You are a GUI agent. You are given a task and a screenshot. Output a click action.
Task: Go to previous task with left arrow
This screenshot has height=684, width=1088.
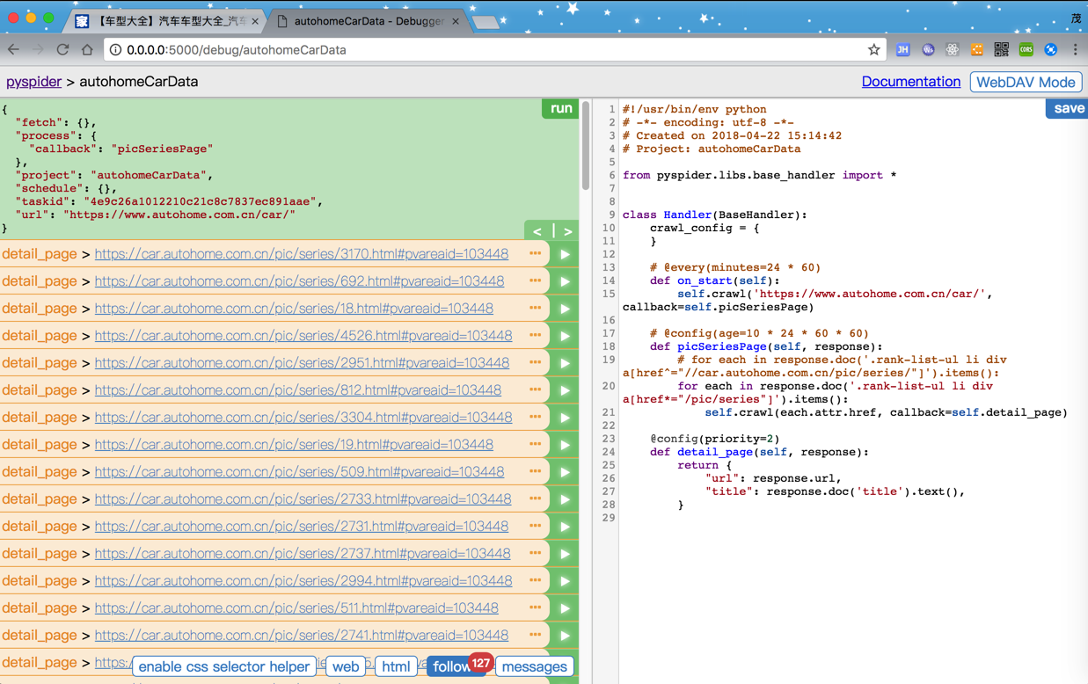537,231
